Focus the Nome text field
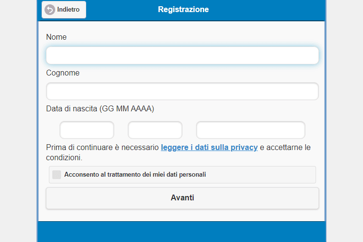This screenshot has height=242, width=363. coord(182,56)
